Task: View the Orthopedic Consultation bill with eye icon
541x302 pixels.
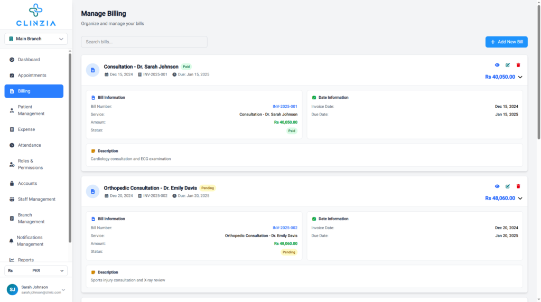Action: [497, 186]
